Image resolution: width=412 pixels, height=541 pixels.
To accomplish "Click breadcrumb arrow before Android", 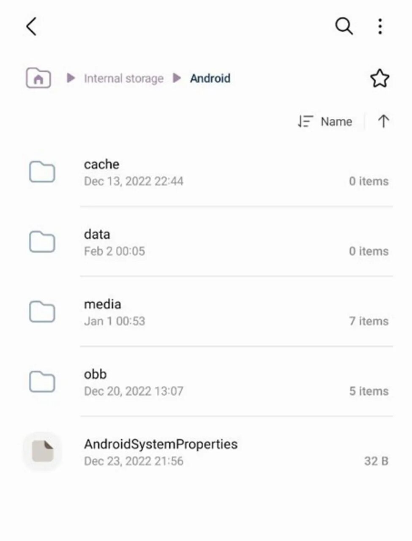I will 177,78.
